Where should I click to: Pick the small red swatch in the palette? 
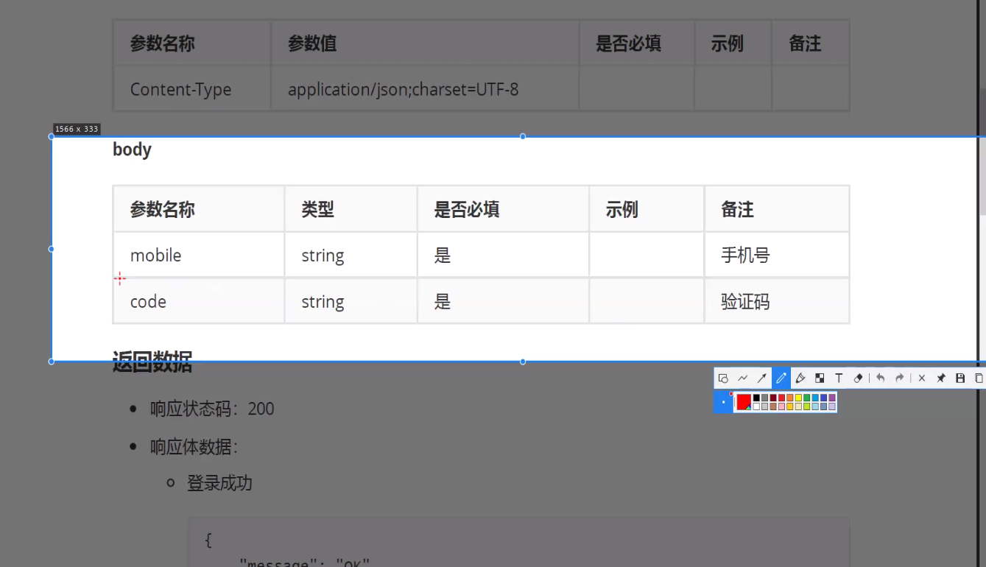tap(781, 398)
